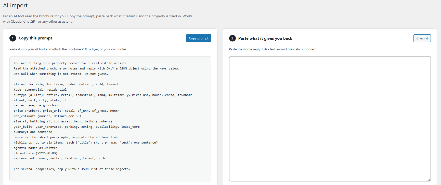The height and width of the screenshot is (185, 441).
Task: Click the intro line starting 'Let an AI tool'
Action: 98,16
